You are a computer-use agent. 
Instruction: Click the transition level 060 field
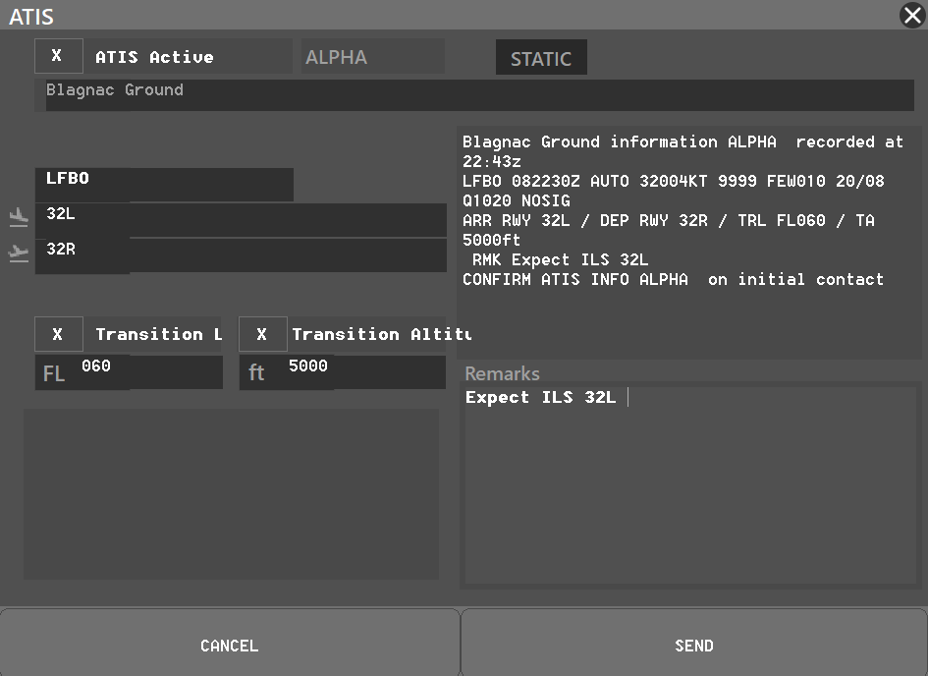coord(129,372)
